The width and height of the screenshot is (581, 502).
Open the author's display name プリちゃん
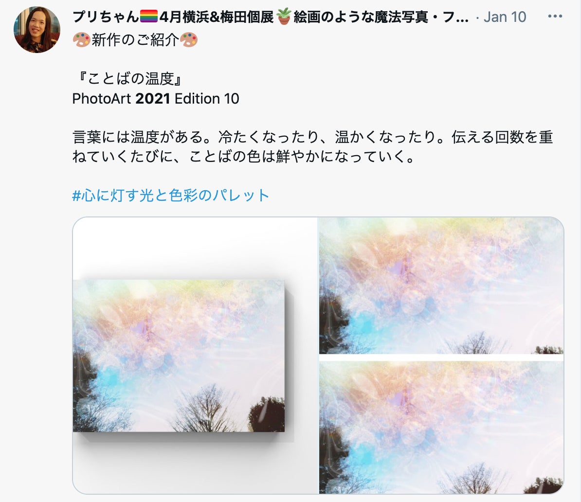[105, 17]
